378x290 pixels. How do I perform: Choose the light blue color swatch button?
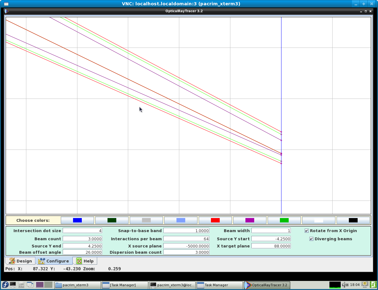[181, 220]
